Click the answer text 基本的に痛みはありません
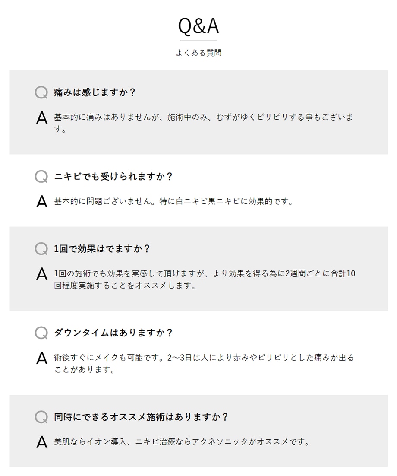This screenshot has height=476, width=397. click(x=204, y=123)
